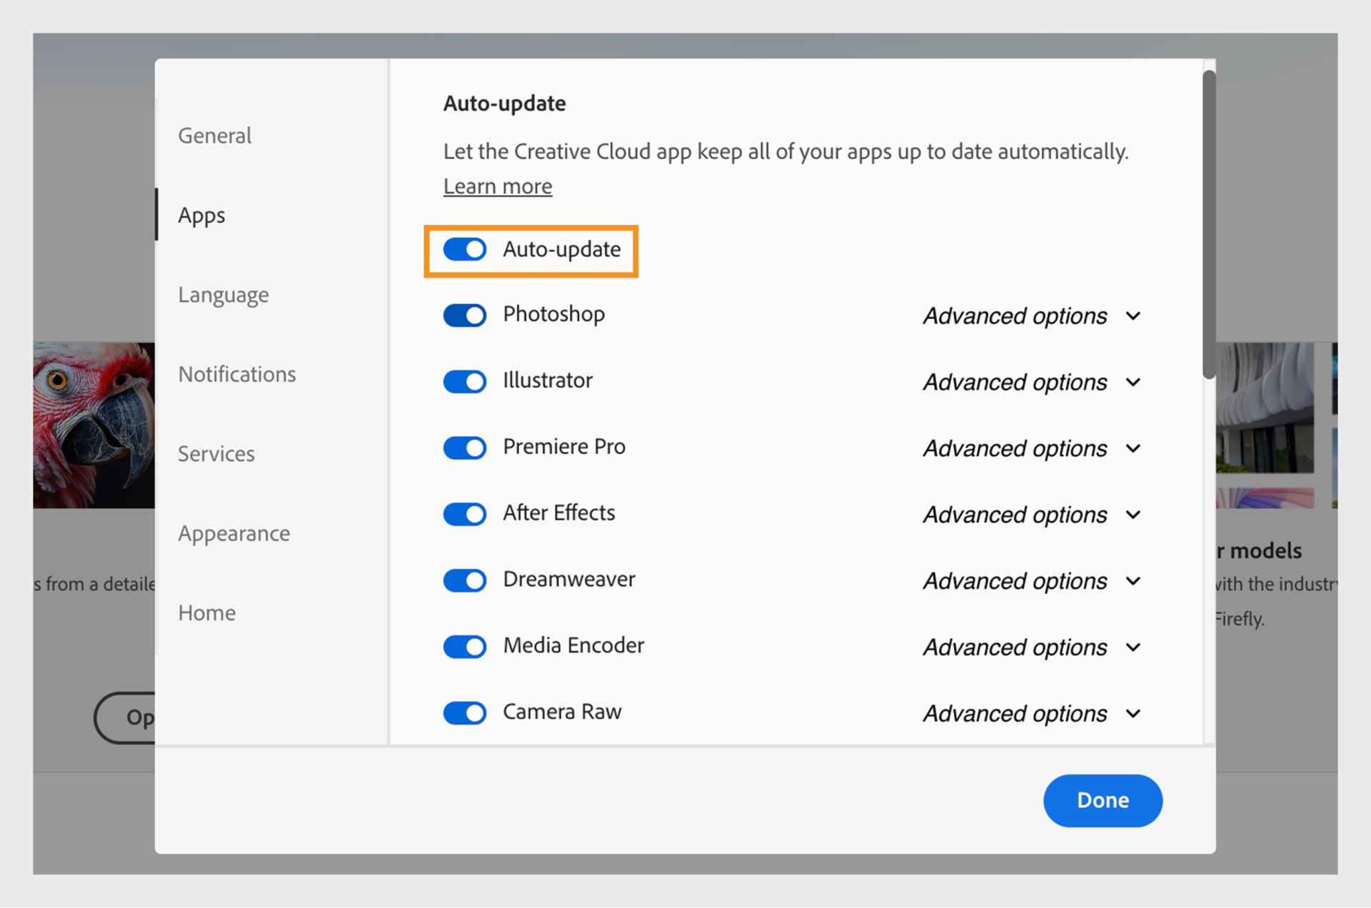This screenshot has height=908, width=1371.
Task: Switch to the General settings section
Action: click(214, 135)
